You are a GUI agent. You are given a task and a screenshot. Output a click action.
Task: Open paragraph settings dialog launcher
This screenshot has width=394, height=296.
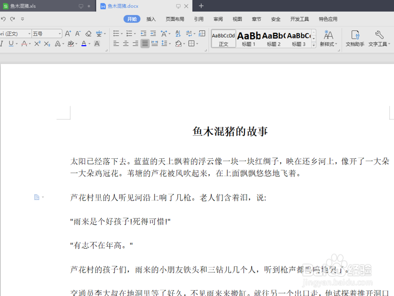tap(206, 51)
